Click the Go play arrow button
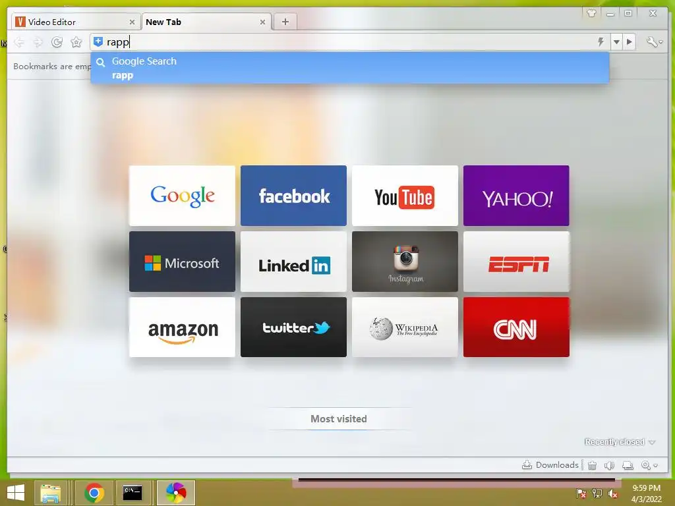 point(630,42)
